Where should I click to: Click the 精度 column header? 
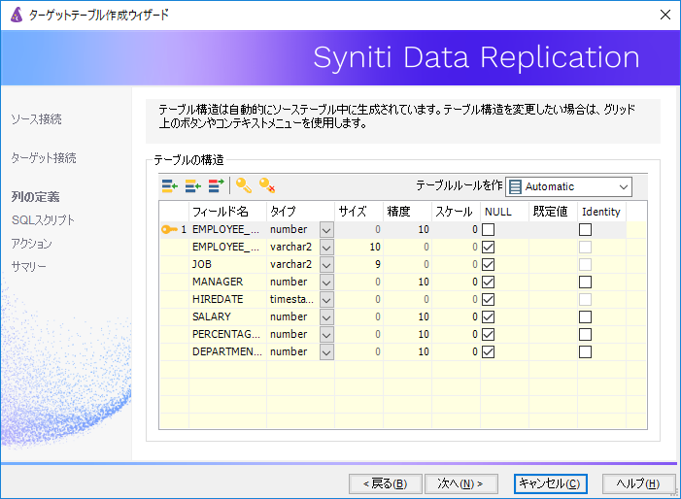click(407, 212)
